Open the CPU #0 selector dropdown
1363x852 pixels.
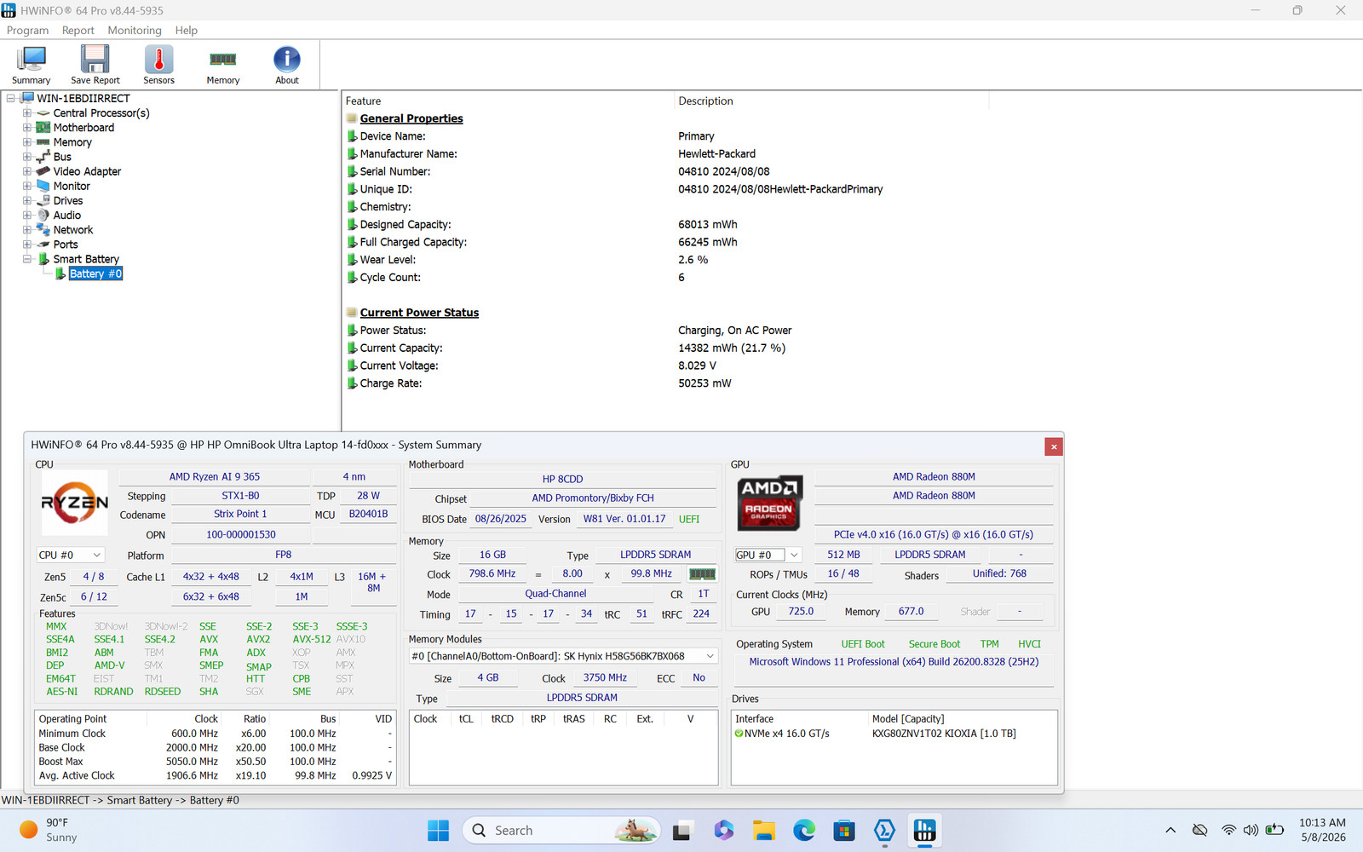click(x=71, y=555)
